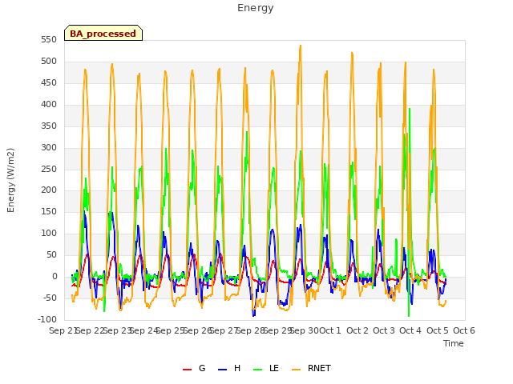Click the green LE legend swatch
513x384 pixels.
coord(258,370)
